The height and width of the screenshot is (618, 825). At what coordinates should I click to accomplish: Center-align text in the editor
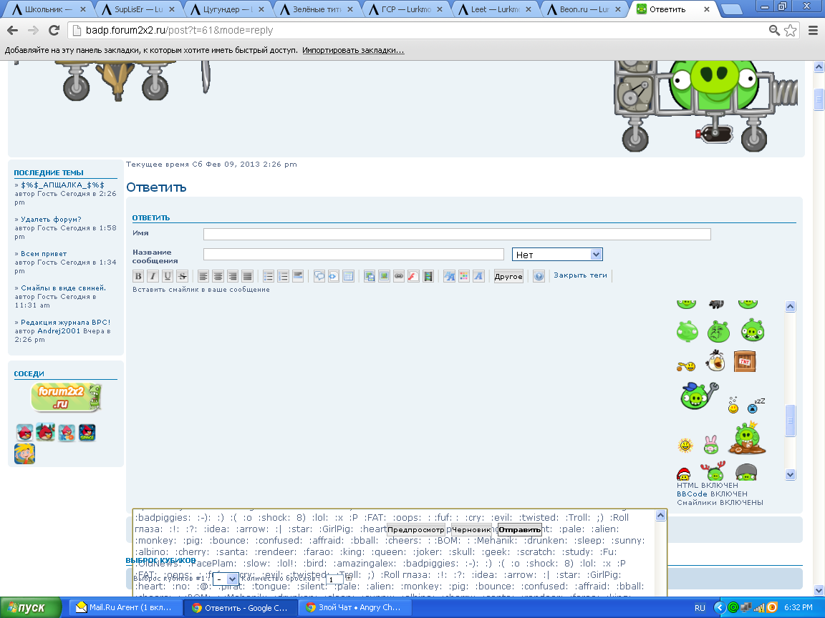[x=218, y=276]
